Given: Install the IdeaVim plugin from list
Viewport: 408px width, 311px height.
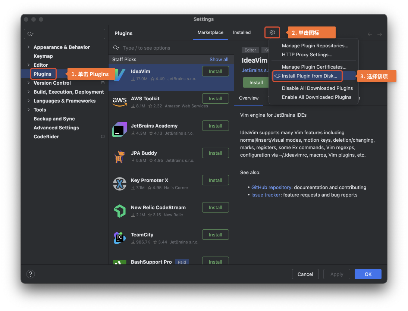Looking at the screenshot, I should (216, 71).
